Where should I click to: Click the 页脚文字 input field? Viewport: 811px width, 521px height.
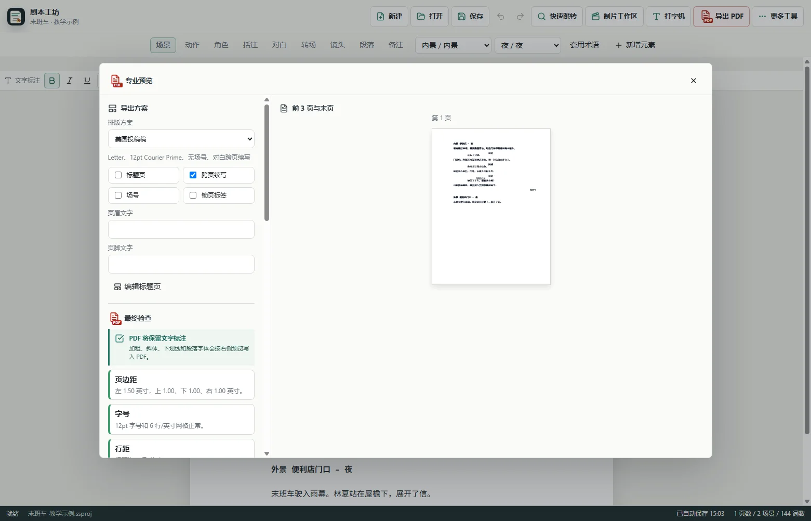tap(181, 264)
